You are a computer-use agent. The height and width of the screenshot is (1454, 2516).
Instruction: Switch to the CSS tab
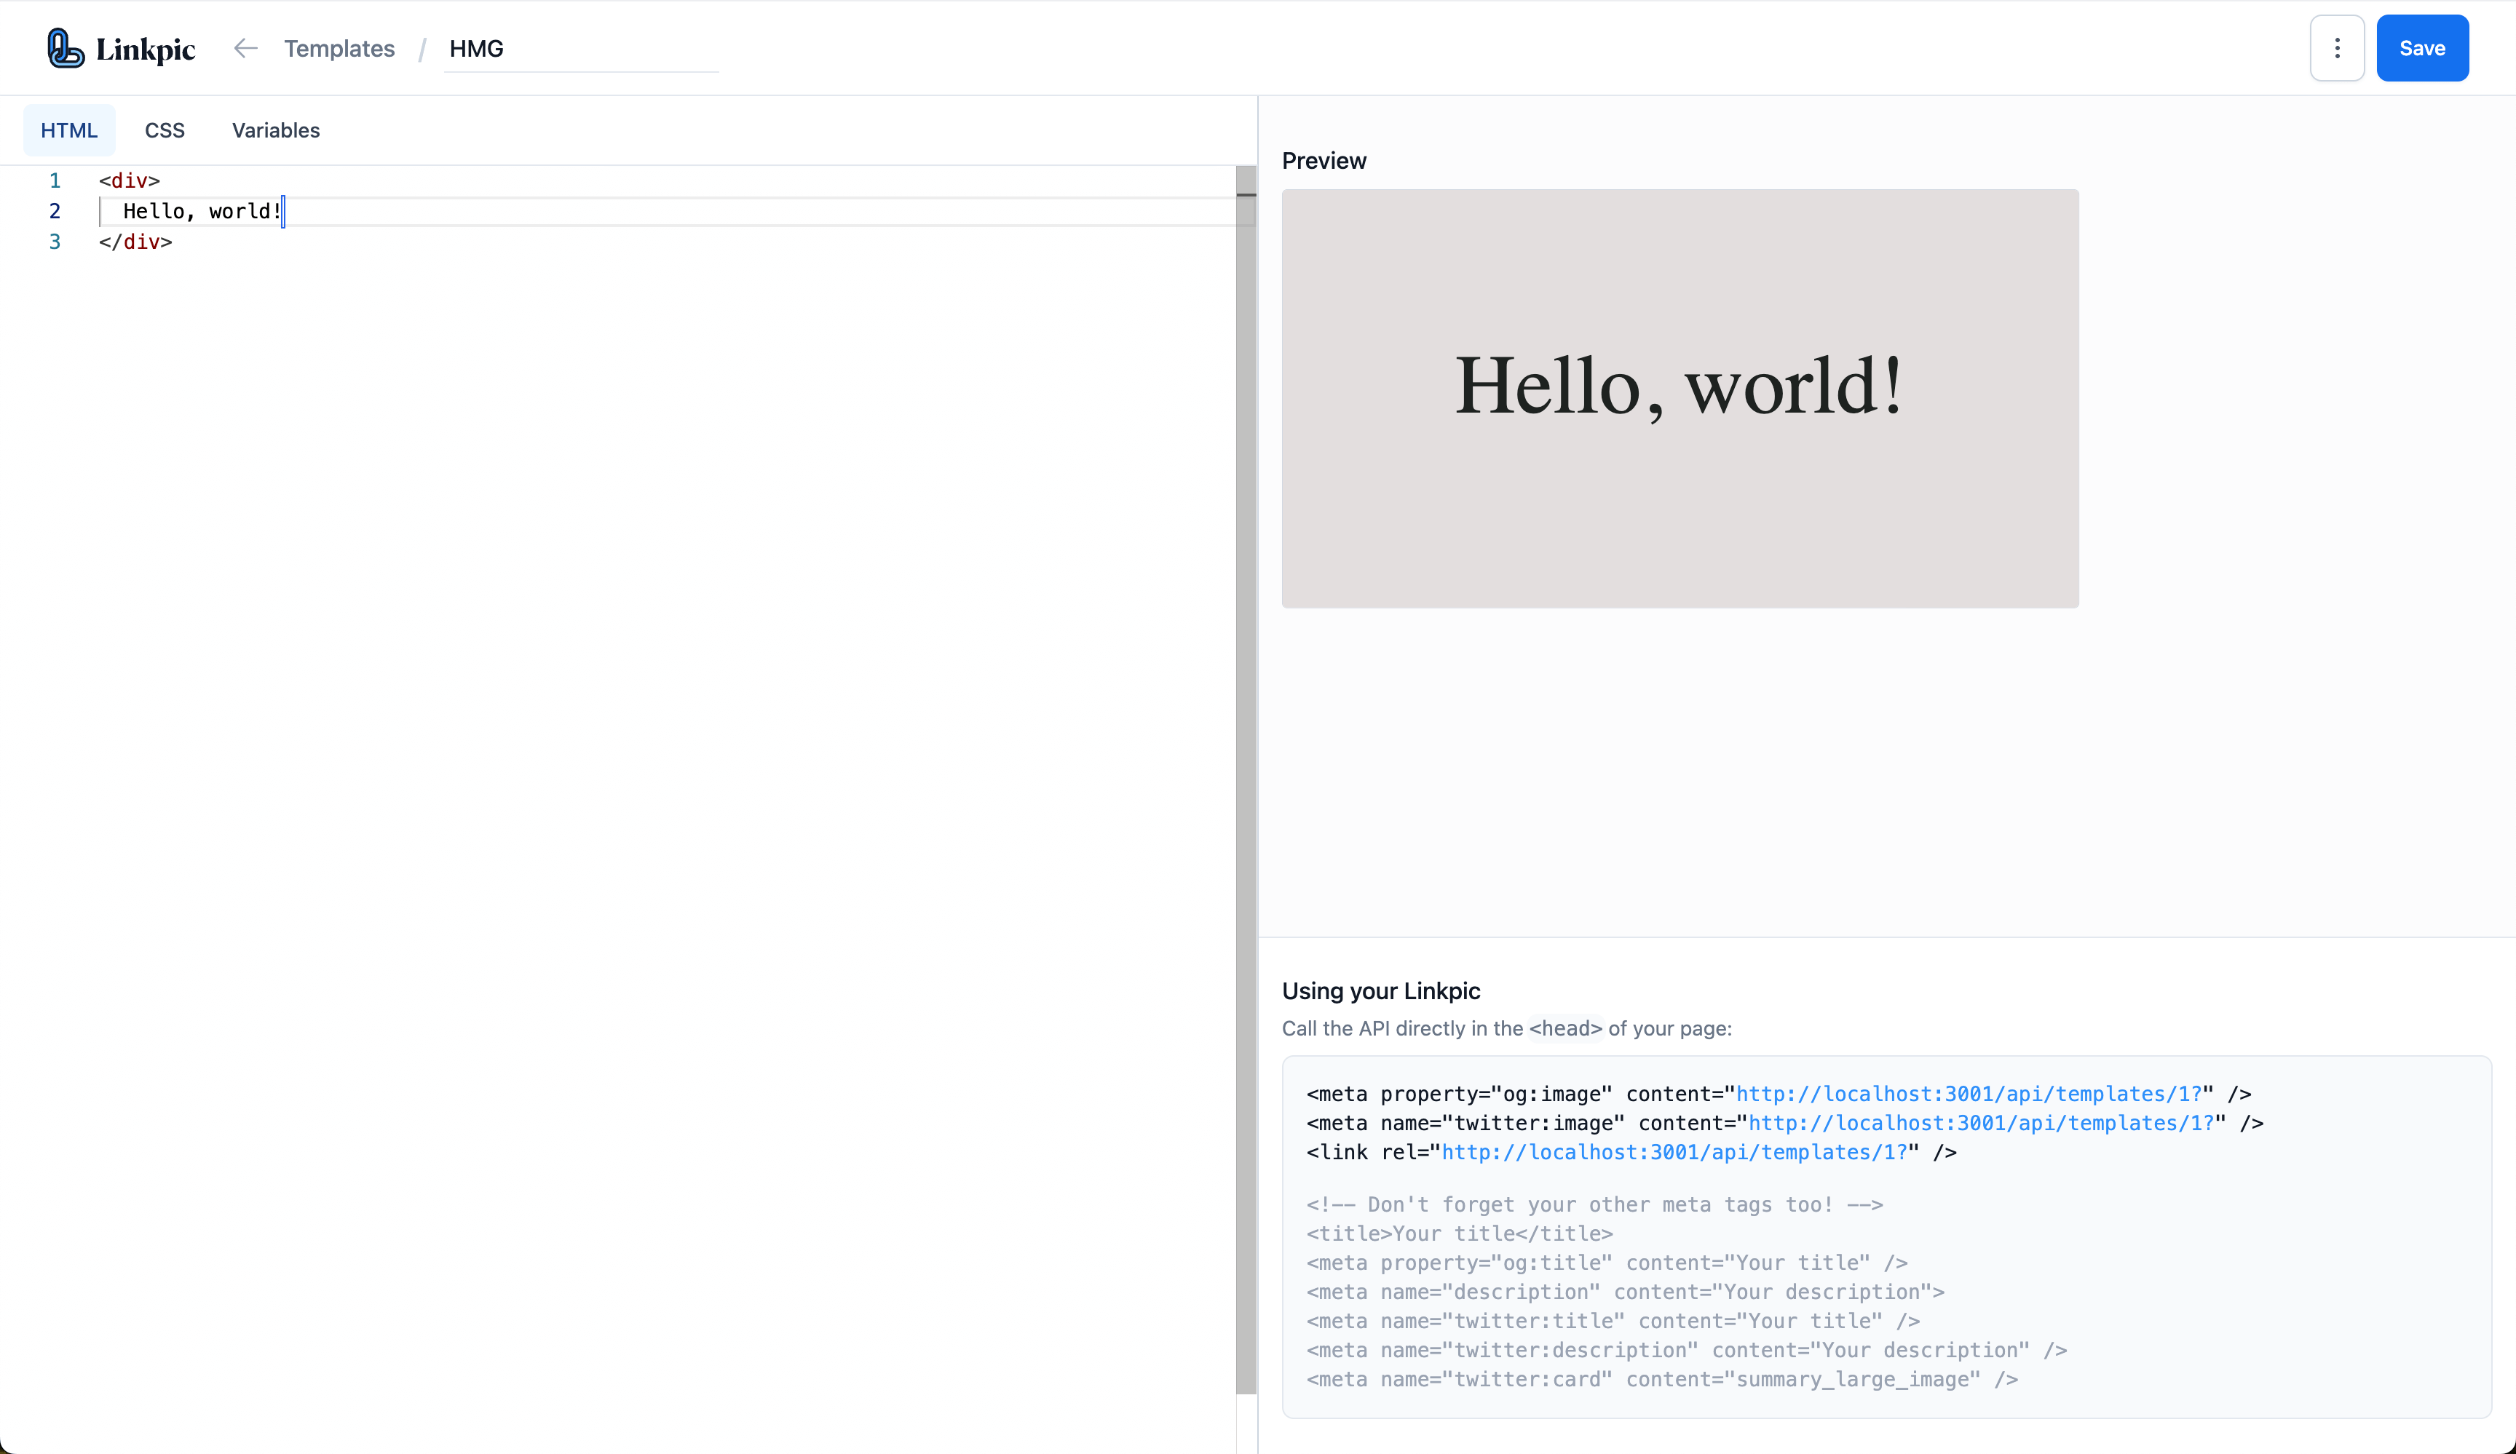pyautogui.click(x=165, y=130)
